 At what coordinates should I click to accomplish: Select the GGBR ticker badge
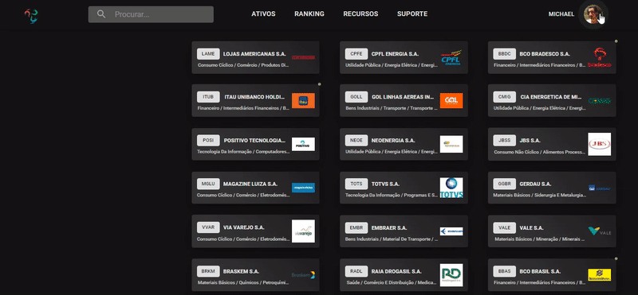(x=505, y=184)
